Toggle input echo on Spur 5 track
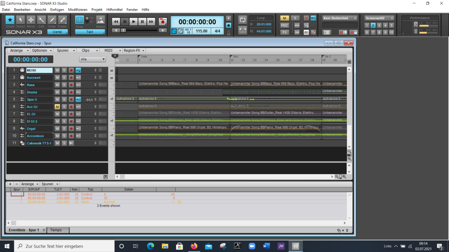 (78, 99)
